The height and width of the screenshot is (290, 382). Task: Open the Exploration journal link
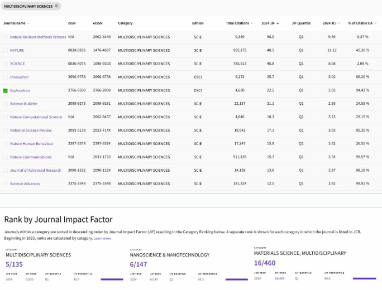click(20, 90)
